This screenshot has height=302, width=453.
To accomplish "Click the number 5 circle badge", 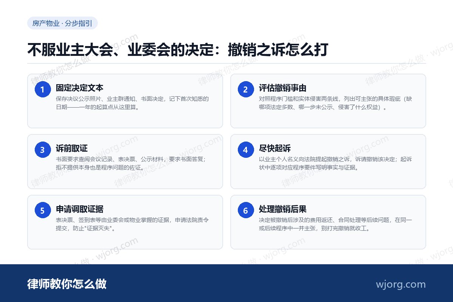I will (43, 210).
